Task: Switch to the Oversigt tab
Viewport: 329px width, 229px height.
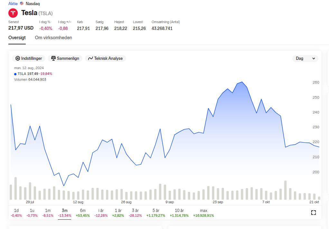Action: (17, 38)
